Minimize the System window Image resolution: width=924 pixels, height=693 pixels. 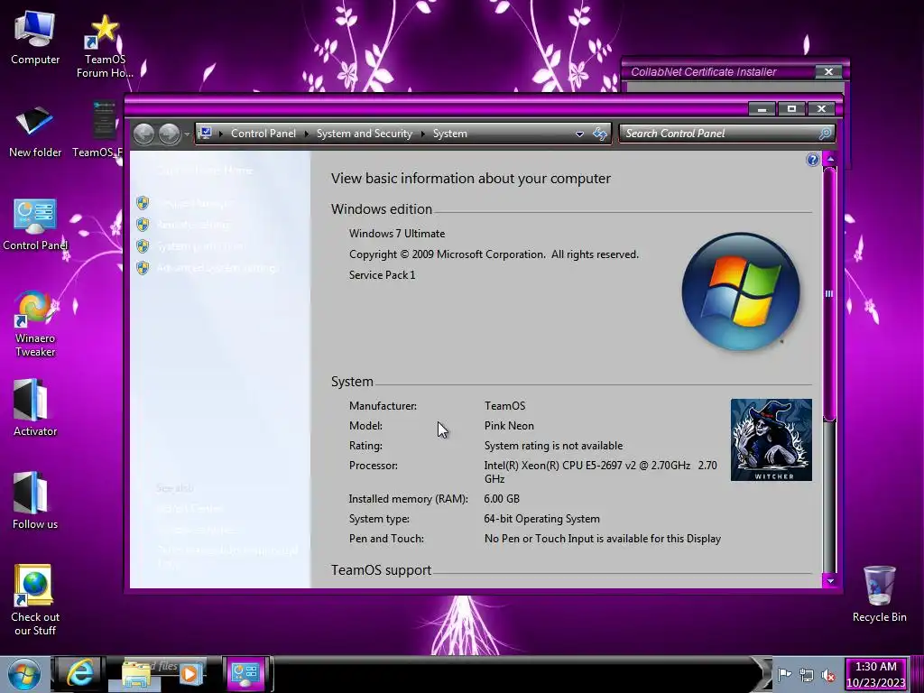[762, 108]
